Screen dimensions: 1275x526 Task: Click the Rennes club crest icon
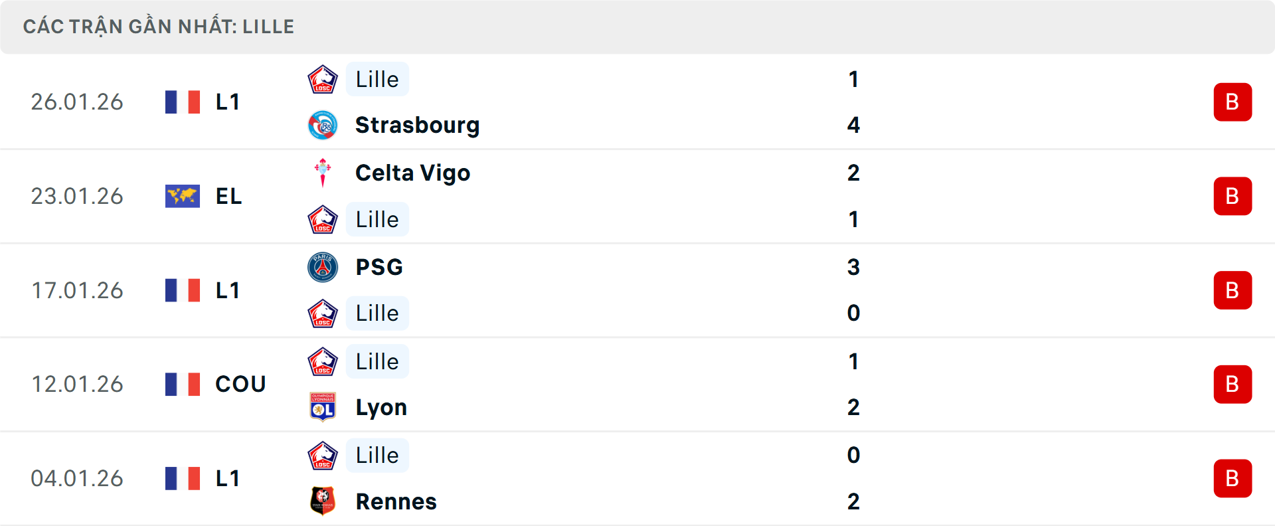click(323, 501)
